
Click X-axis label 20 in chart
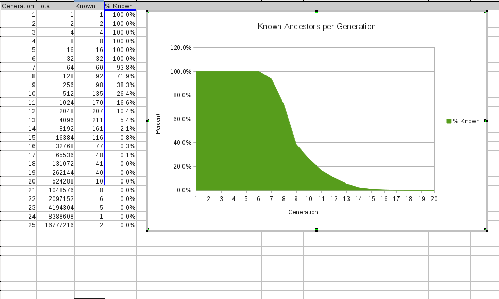[434, 199]
